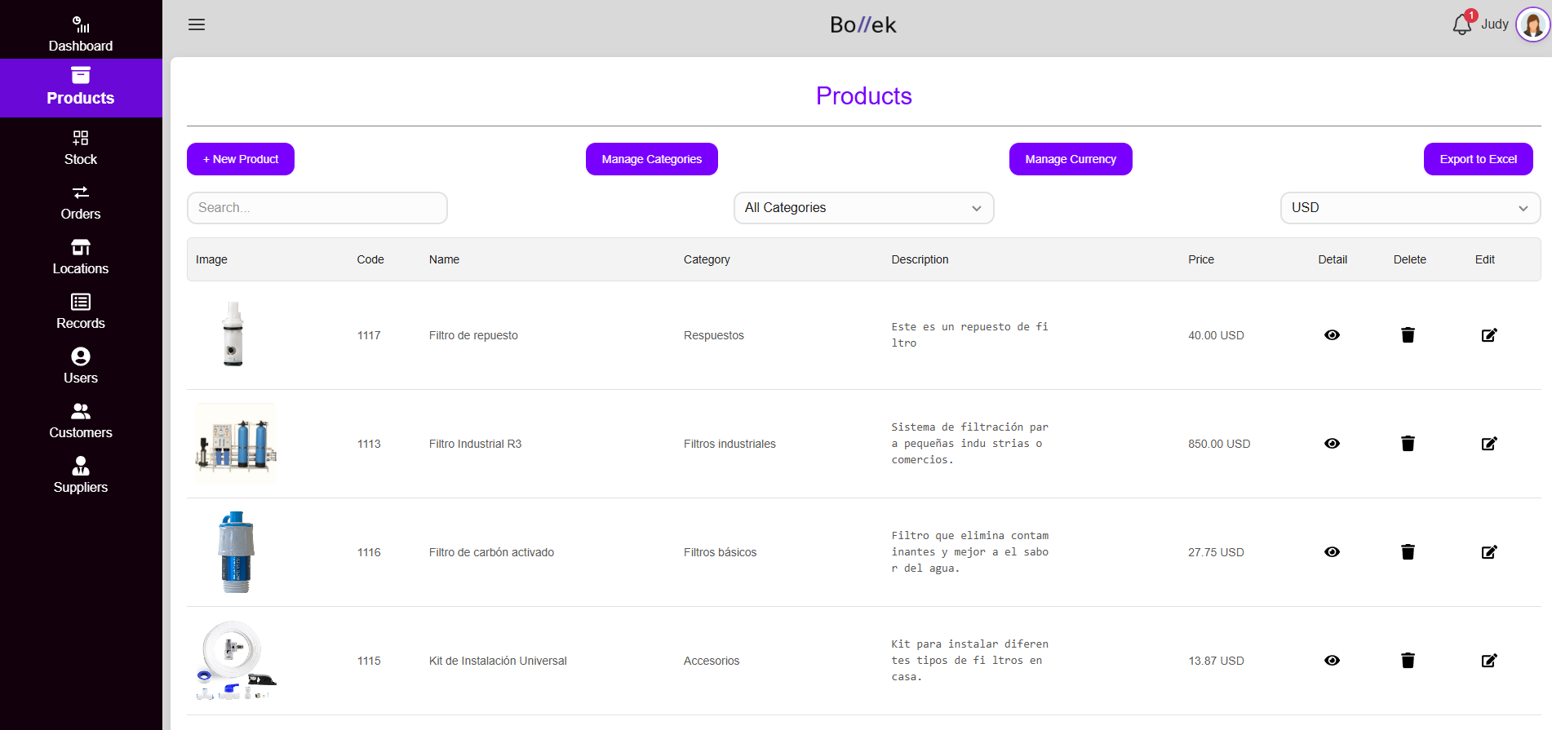Expand the All Categories dropdown
The image size is (1552, 730).
pos(863,208)
